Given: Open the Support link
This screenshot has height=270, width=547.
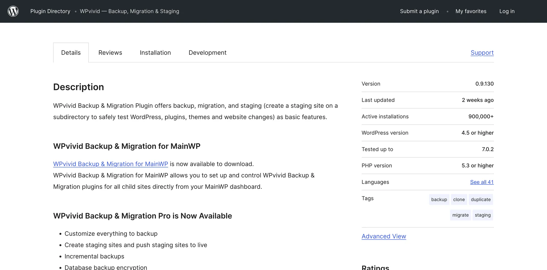Looking at the screenshot, I should (482, 53).
